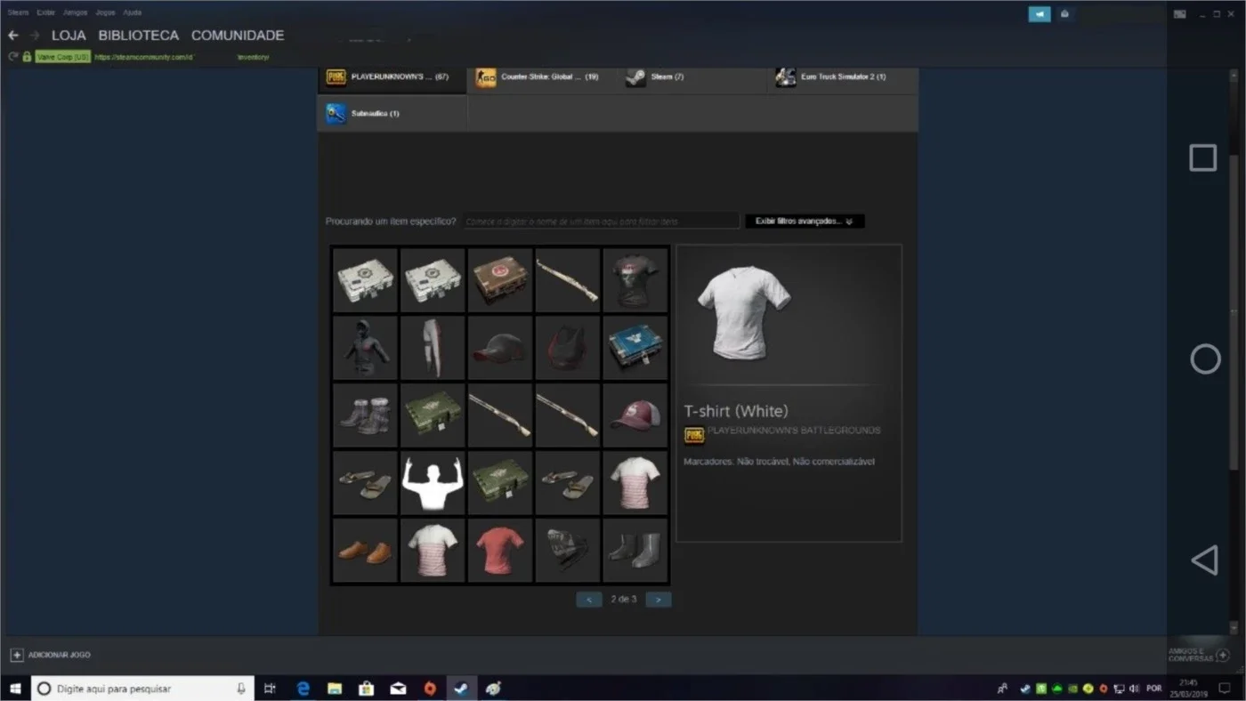
Task: Tap the Android back triangle button
Action: click(1204, 560)
